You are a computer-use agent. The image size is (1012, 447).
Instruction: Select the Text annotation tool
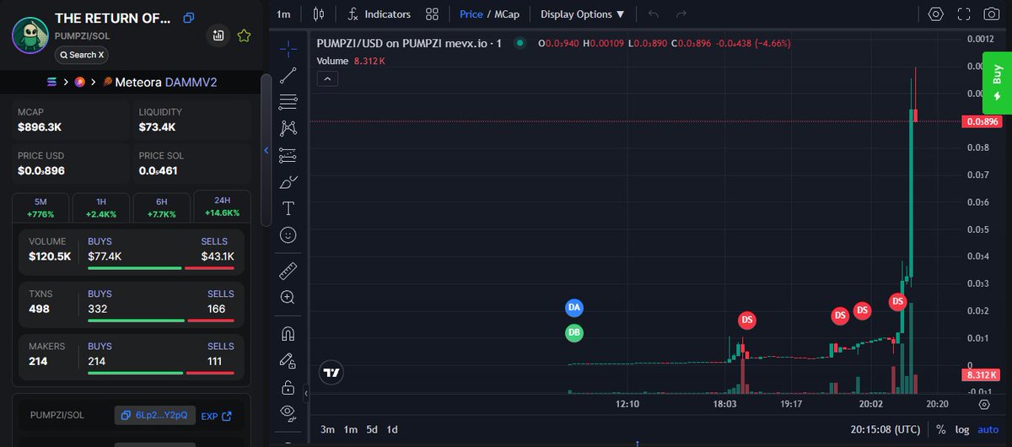[x=288, y=208]
